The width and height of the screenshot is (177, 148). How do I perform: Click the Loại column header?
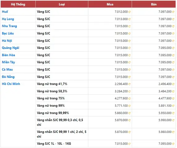62,4
